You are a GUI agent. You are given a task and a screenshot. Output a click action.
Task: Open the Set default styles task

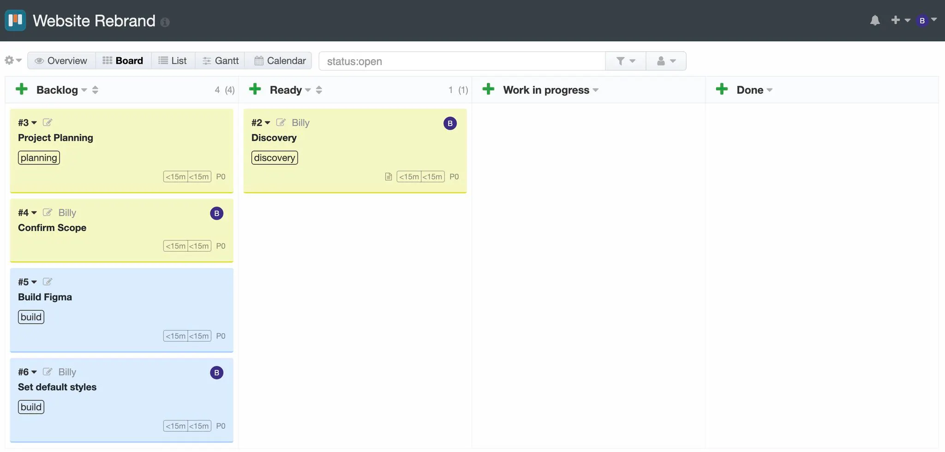57,387
